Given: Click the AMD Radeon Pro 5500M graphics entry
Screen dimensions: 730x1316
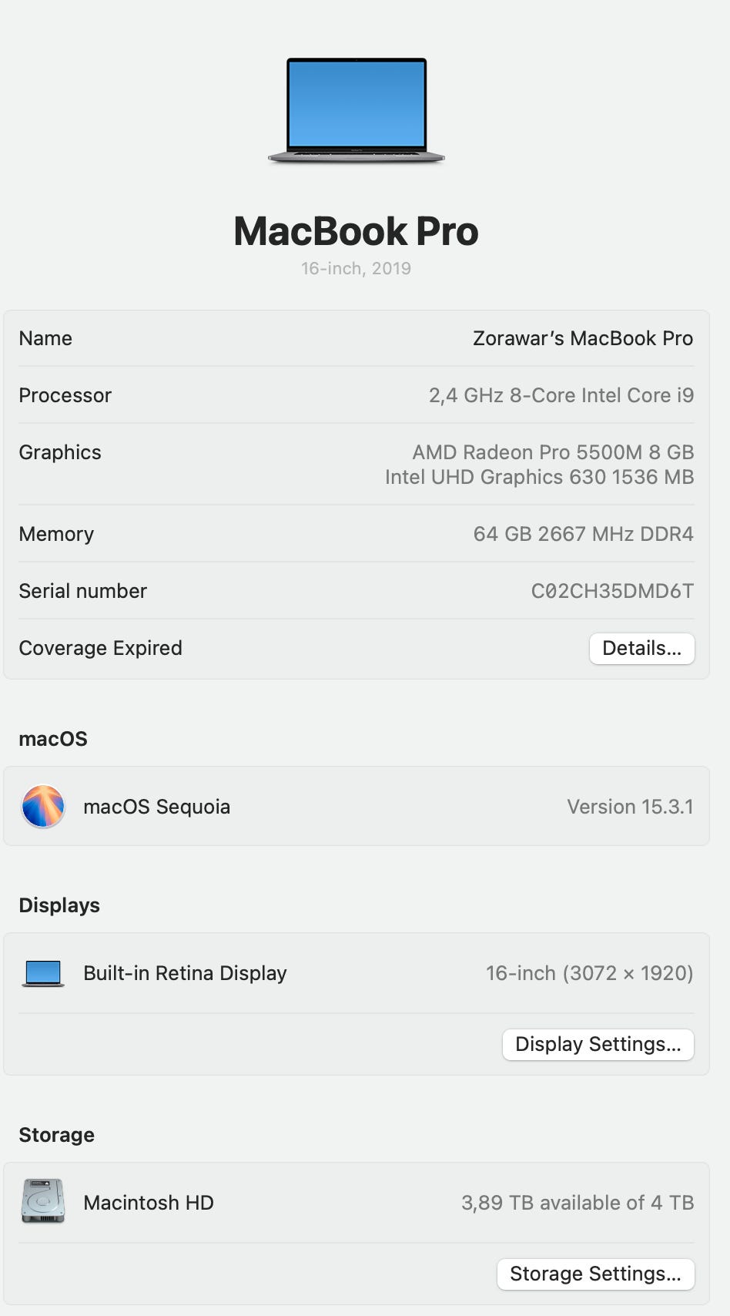Looking at the screenshot, I should (x=552, y=452).
